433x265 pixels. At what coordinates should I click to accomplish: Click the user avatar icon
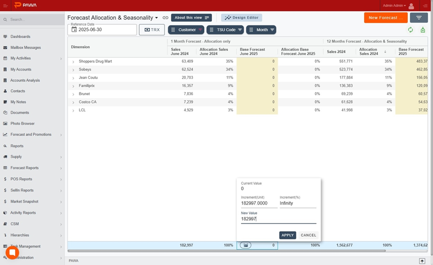pos(411,6)
